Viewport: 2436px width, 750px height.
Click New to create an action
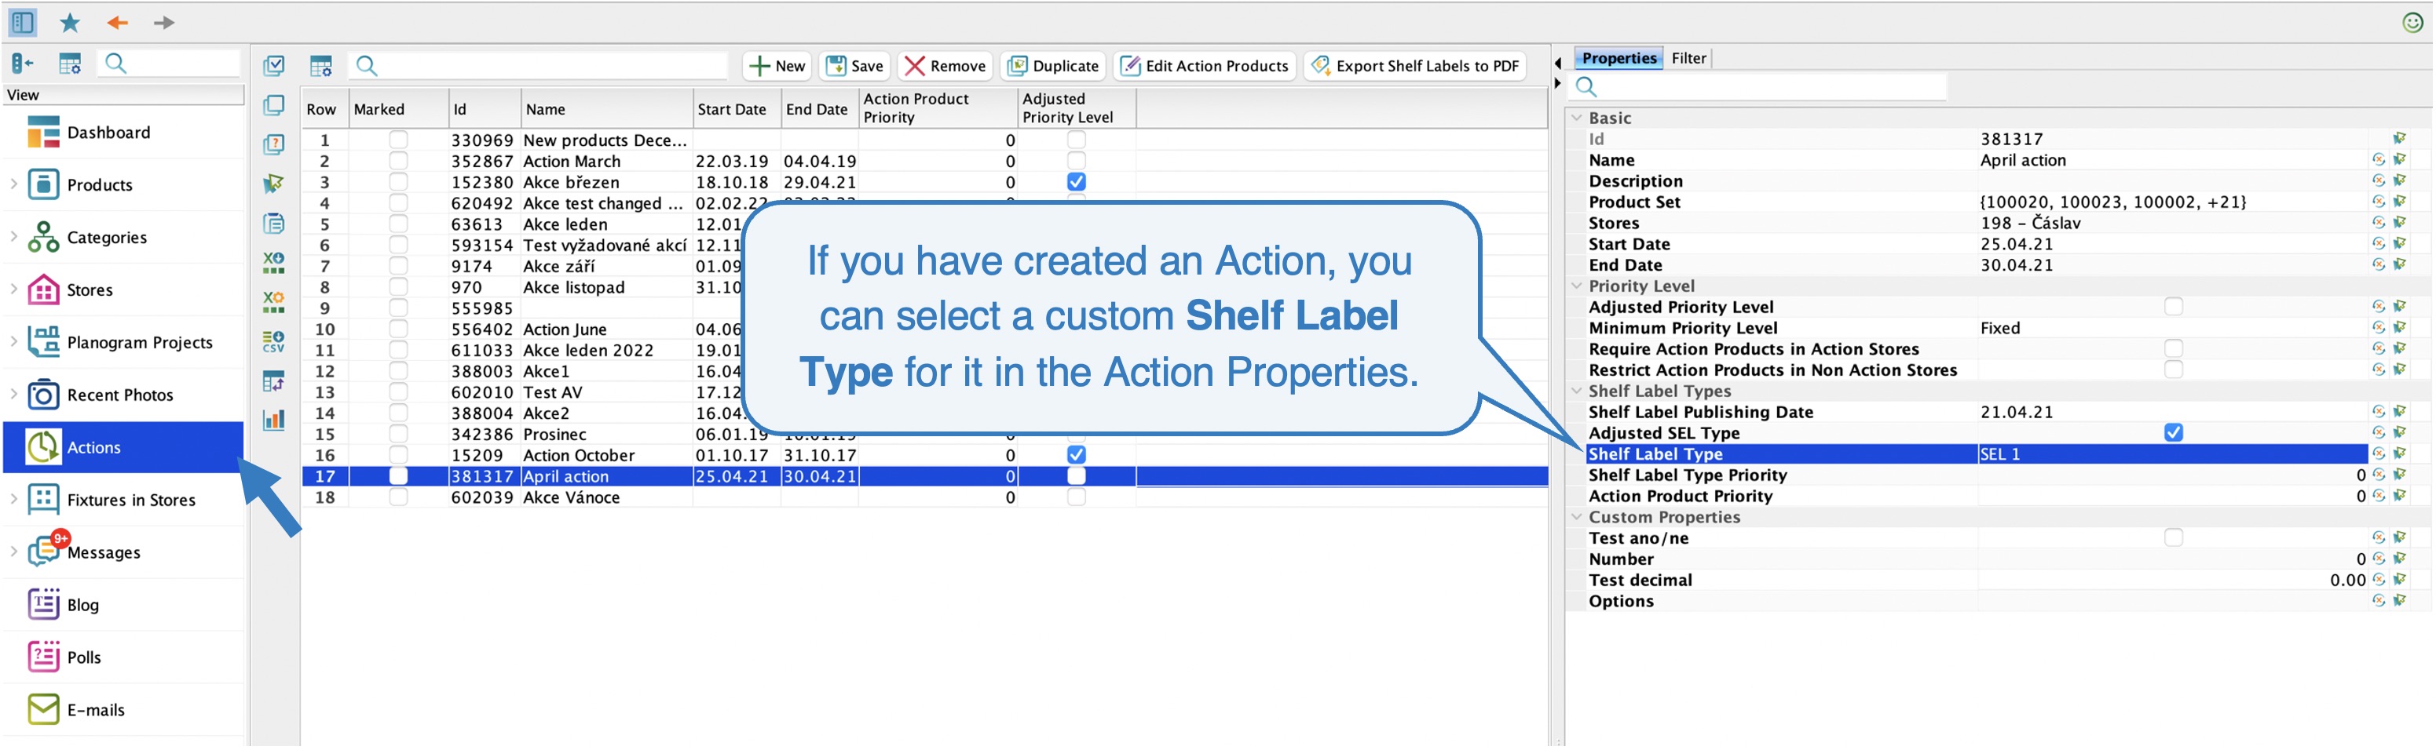pyautogui.click(x=777, y=66)
